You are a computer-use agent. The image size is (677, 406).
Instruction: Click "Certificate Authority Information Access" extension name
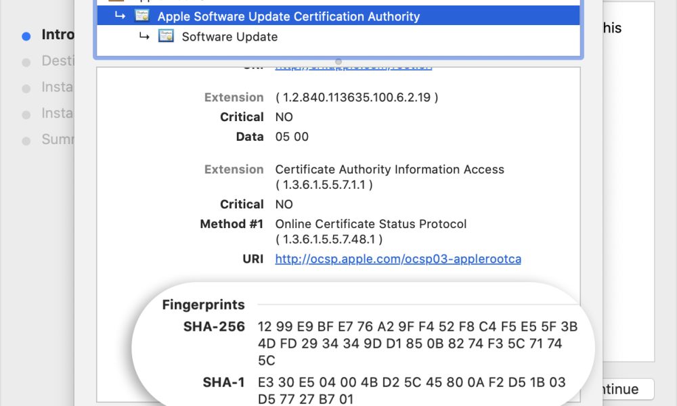(x=390, y=169)
